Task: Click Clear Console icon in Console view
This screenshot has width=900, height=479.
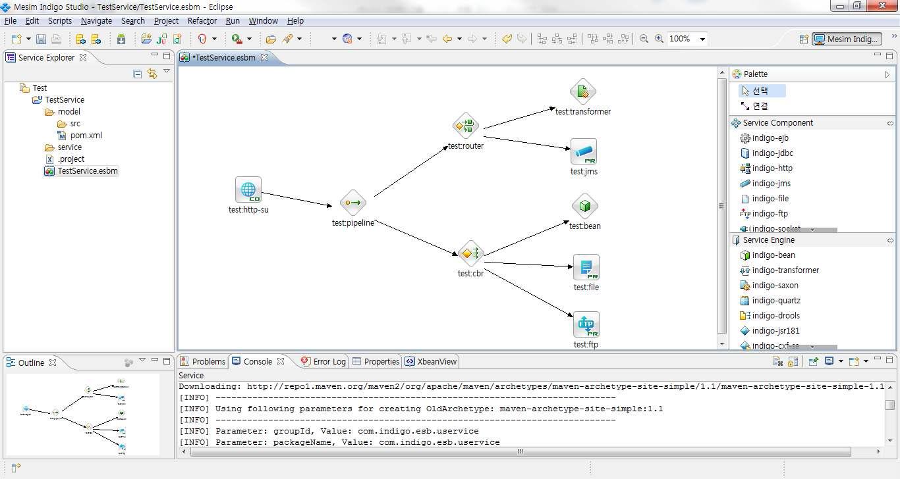Action: click(x=778, y=361)
